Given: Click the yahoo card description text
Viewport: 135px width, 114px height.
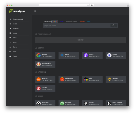Looking at the screenshot, I should click(x=94, y=56).
